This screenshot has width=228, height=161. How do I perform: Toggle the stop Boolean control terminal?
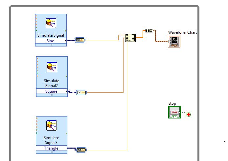174,113
